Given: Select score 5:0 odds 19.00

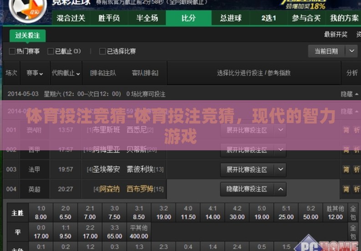Looking at the screenshot, I should pyautogui.click(x=262, y=213).
